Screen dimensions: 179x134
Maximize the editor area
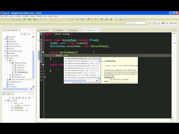tap(174, 30)
